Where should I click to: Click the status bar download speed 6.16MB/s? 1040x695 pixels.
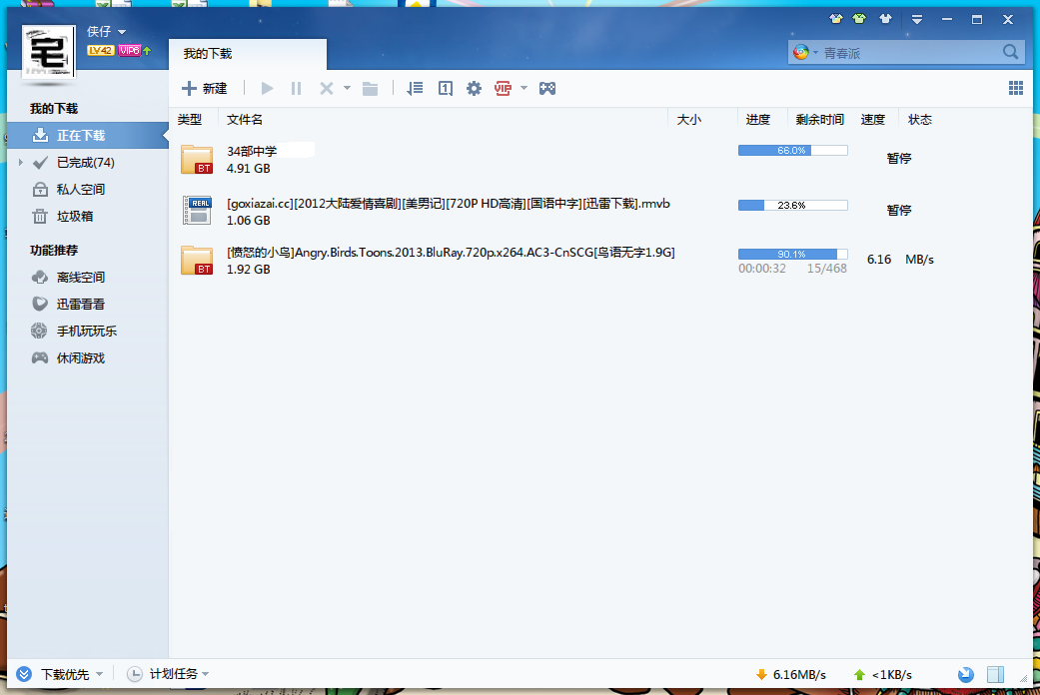click(x=791, y=674)
